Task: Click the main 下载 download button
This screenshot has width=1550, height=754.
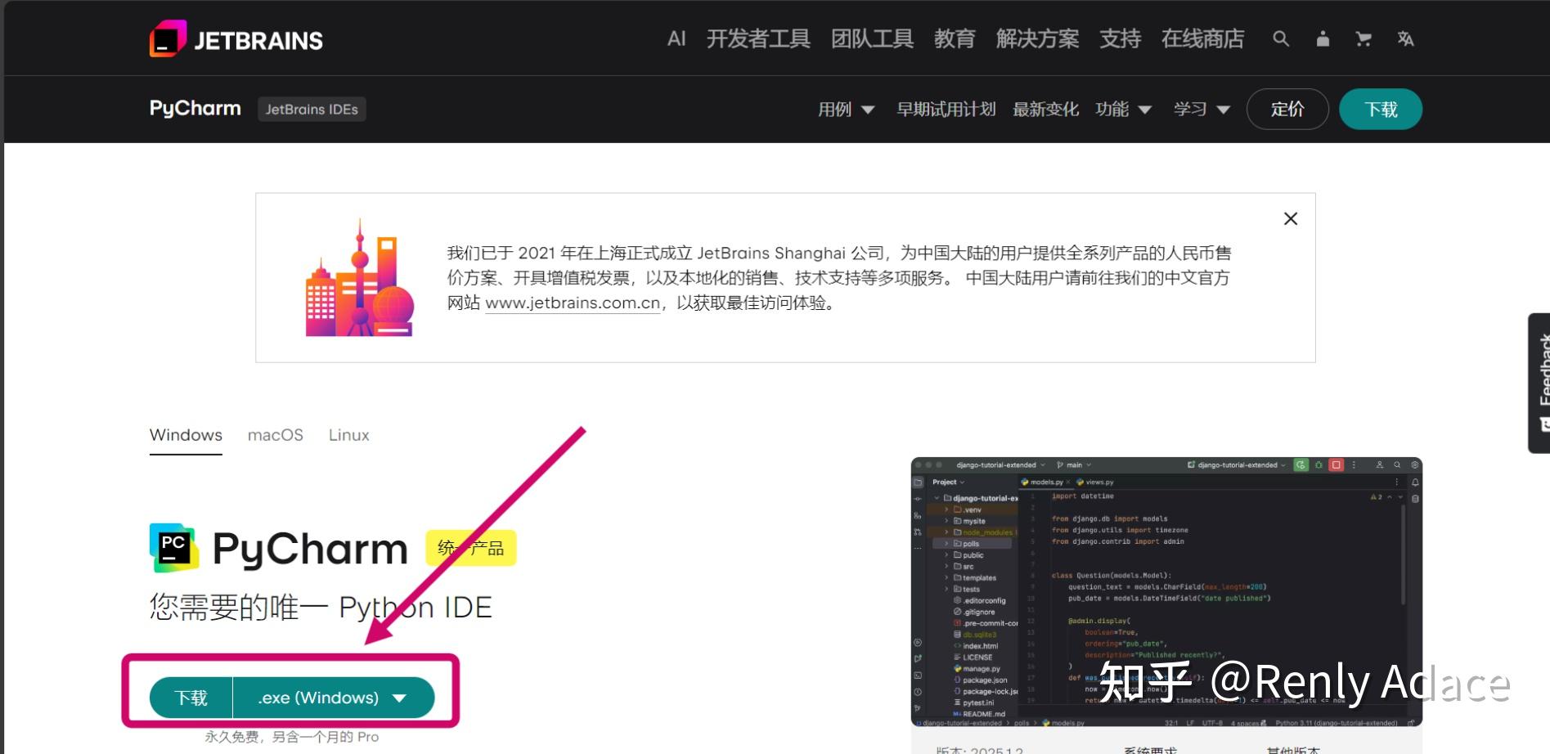Action: [190, 698]
